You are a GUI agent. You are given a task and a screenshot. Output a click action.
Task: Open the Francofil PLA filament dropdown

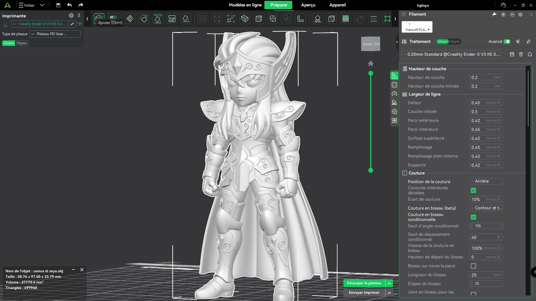click(417, 27)
